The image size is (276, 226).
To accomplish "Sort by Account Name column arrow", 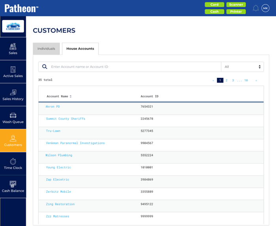I will pyautogui.click(x=71, y=96).
